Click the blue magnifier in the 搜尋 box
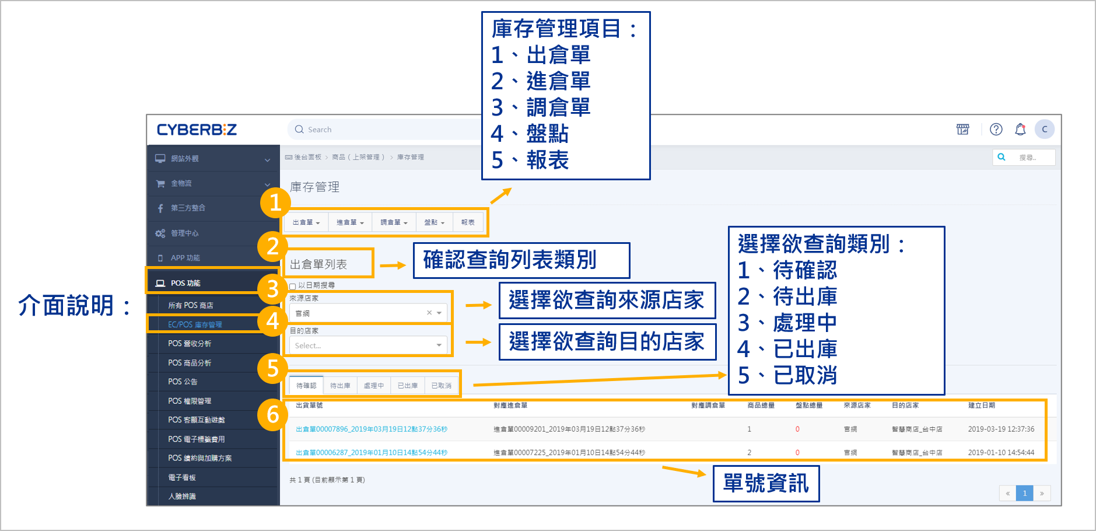Viewport: 1096px width, 531px height. [1002, 157]
